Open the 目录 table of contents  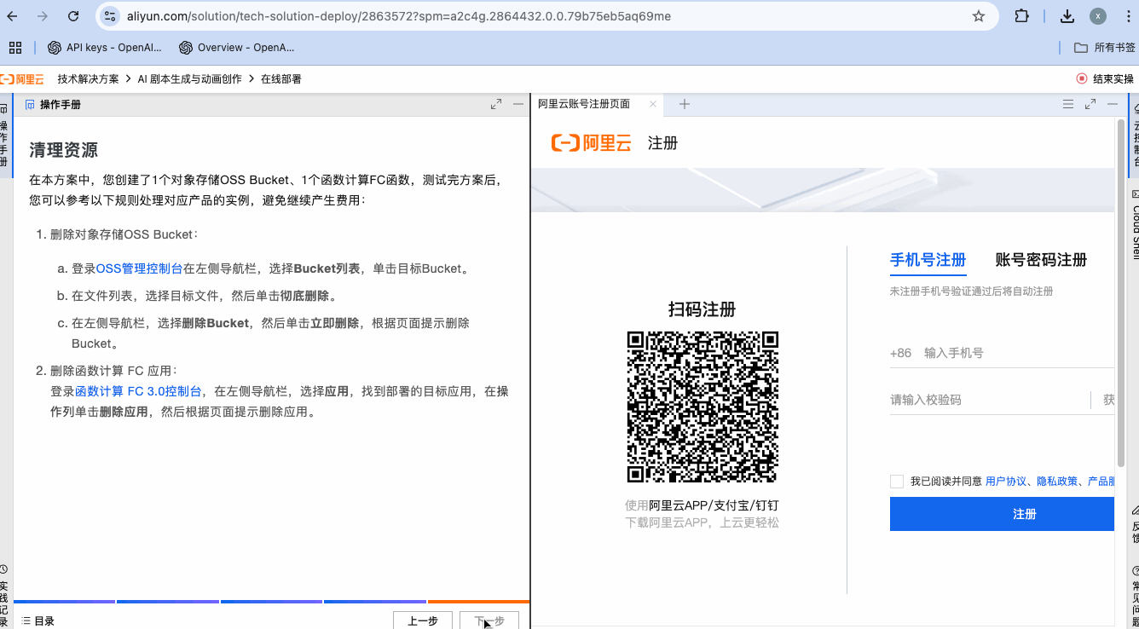pos(38,621)
